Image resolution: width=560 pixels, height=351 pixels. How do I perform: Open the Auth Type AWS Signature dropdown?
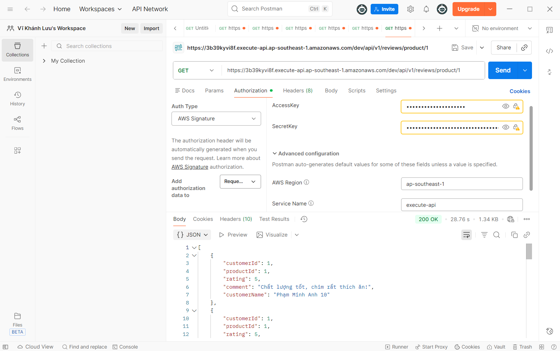[216, 119]
